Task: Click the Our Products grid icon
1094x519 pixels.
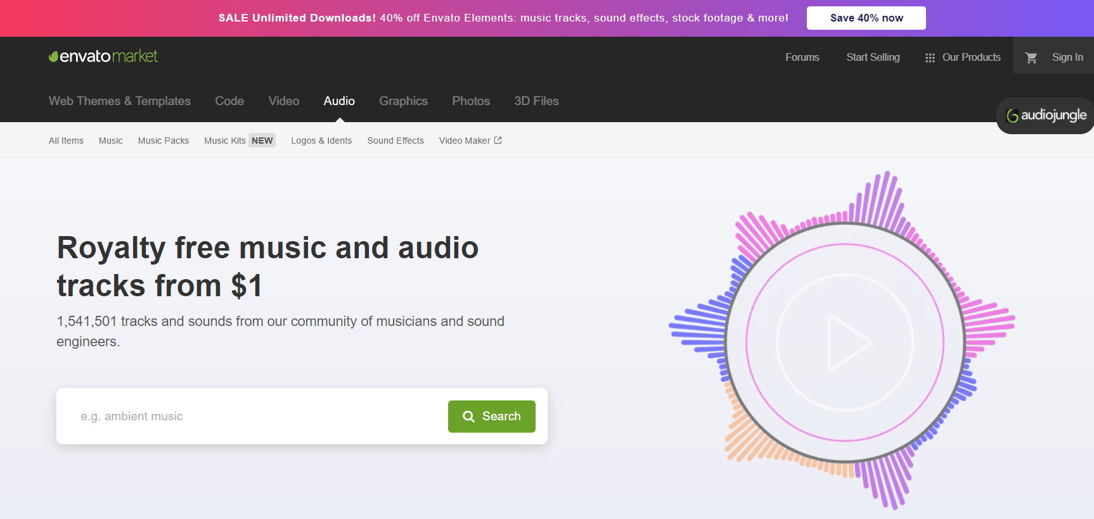Action: 930,58
